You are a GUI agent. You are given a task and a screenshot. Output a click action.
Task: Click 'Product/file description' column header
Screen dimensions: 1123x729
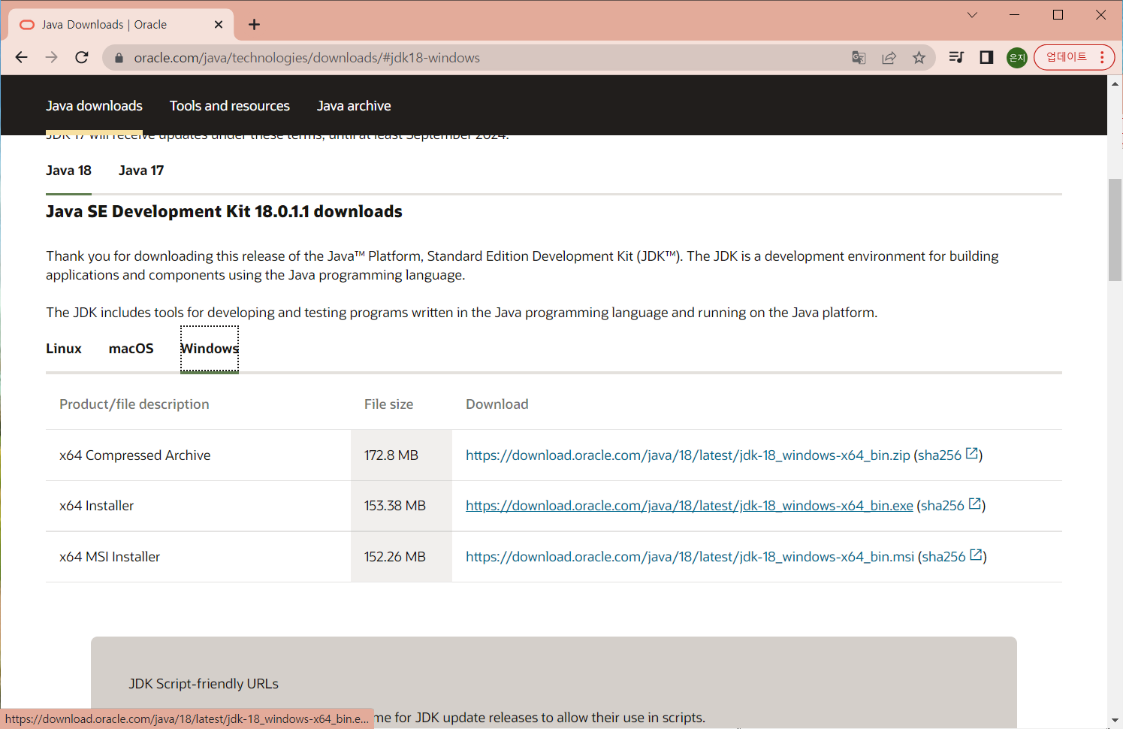134,404
